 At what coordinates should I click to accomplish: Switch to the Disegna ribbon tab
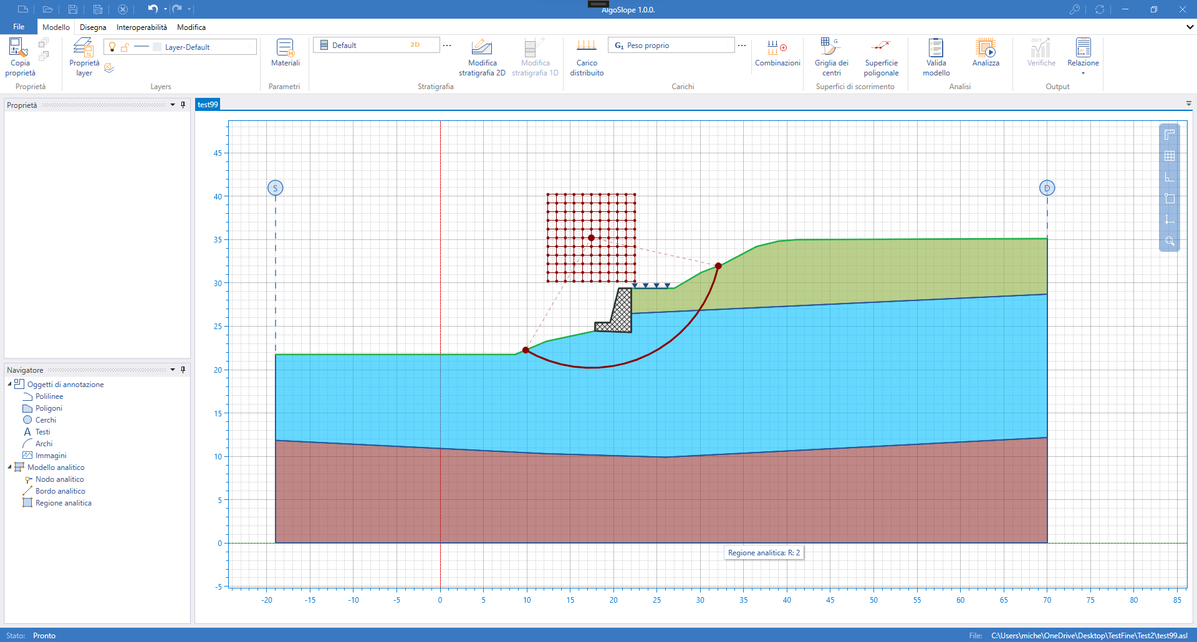point(93,27)
